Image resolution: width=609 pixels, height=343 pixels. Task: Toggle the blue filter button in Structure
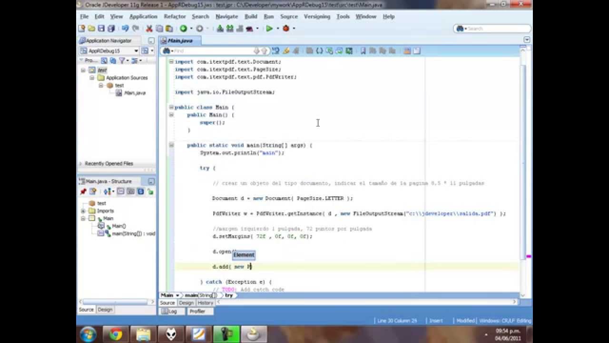(140, 192)
